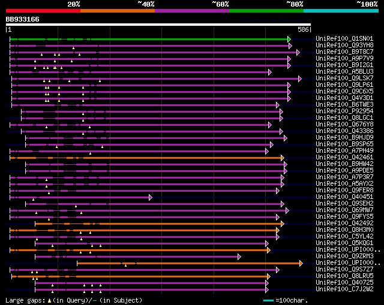Select the UniRef100_B9HW42 label

coord(344,164)
